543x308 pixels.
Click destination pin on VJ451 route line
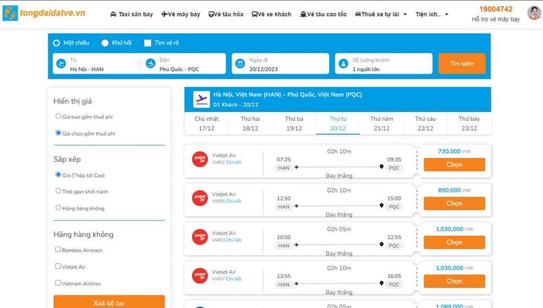(x=381, y=167)
